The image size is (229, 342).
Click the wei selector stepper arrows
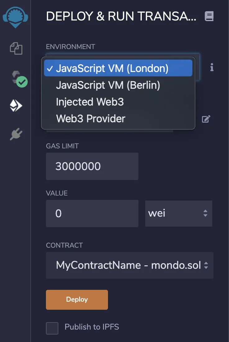[x=205, y=213]
